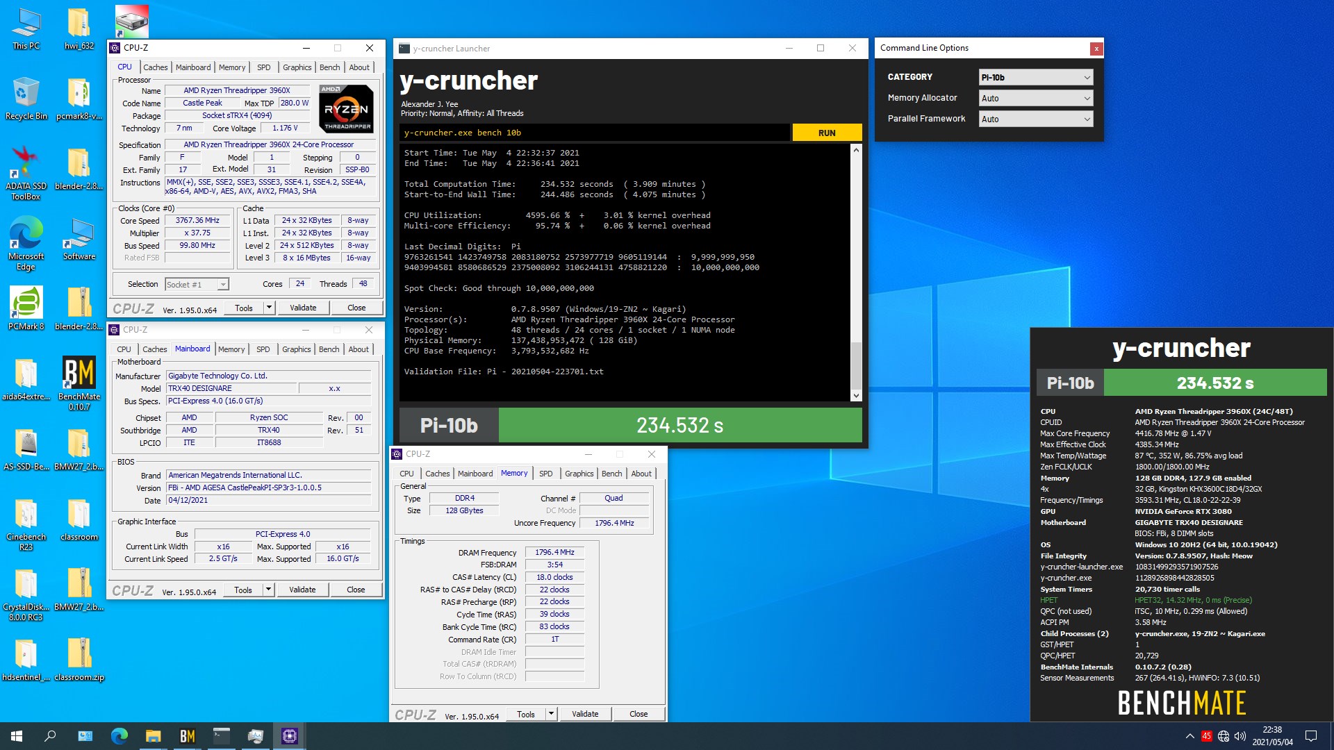Viewport: 1334px width, 750px height.
Task: Open y-cruncher console icon in taskbar
Action: pyautogui.click(x=221, y=736)
